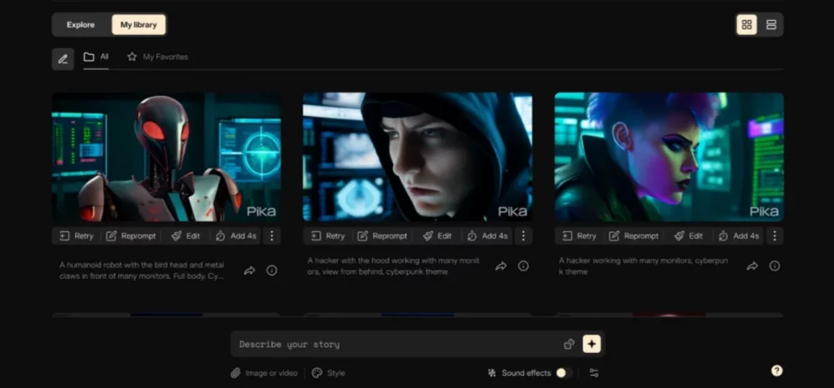Click the lock icon in prompt field
Screen dimensions: 834x388
pyautogui.click(x=569, y=344)
